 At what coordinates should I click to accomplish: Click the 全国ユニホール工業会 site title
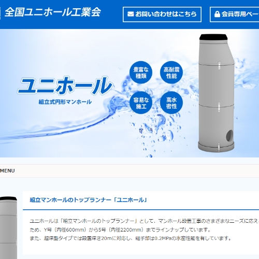point(53,12)
